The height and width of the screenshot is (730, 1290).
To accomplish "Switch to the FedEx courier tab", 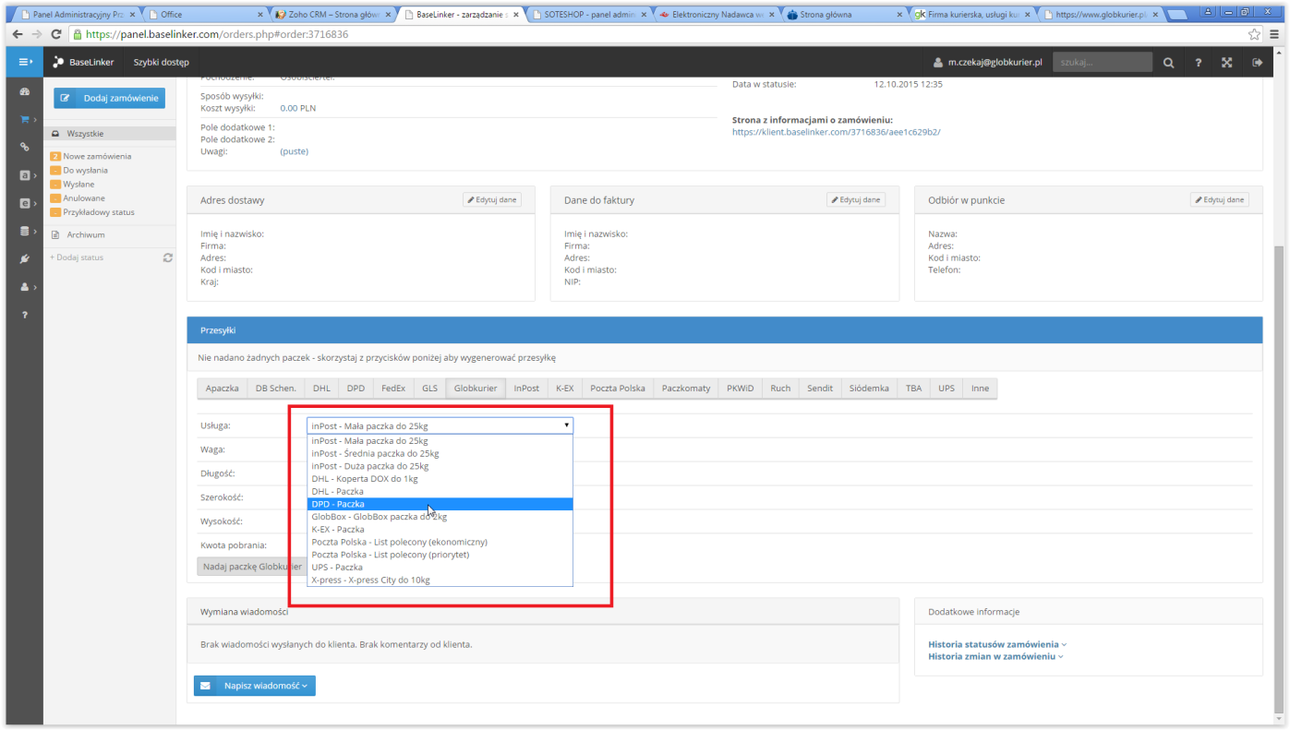I will (x=393, y=389).
